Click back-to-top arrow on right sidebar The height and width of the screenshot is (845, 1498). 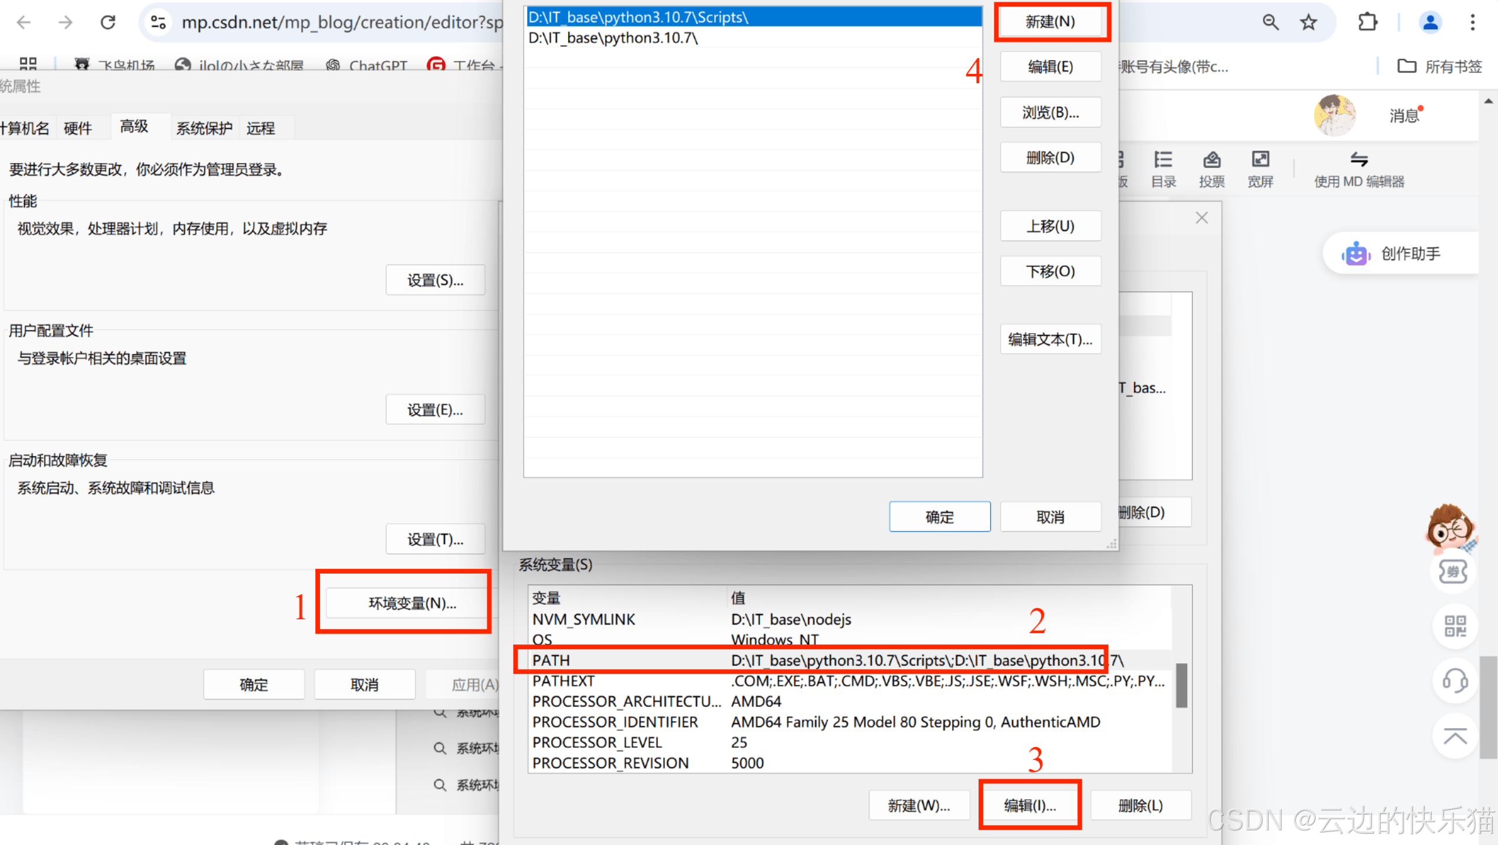coord(1455,735)
